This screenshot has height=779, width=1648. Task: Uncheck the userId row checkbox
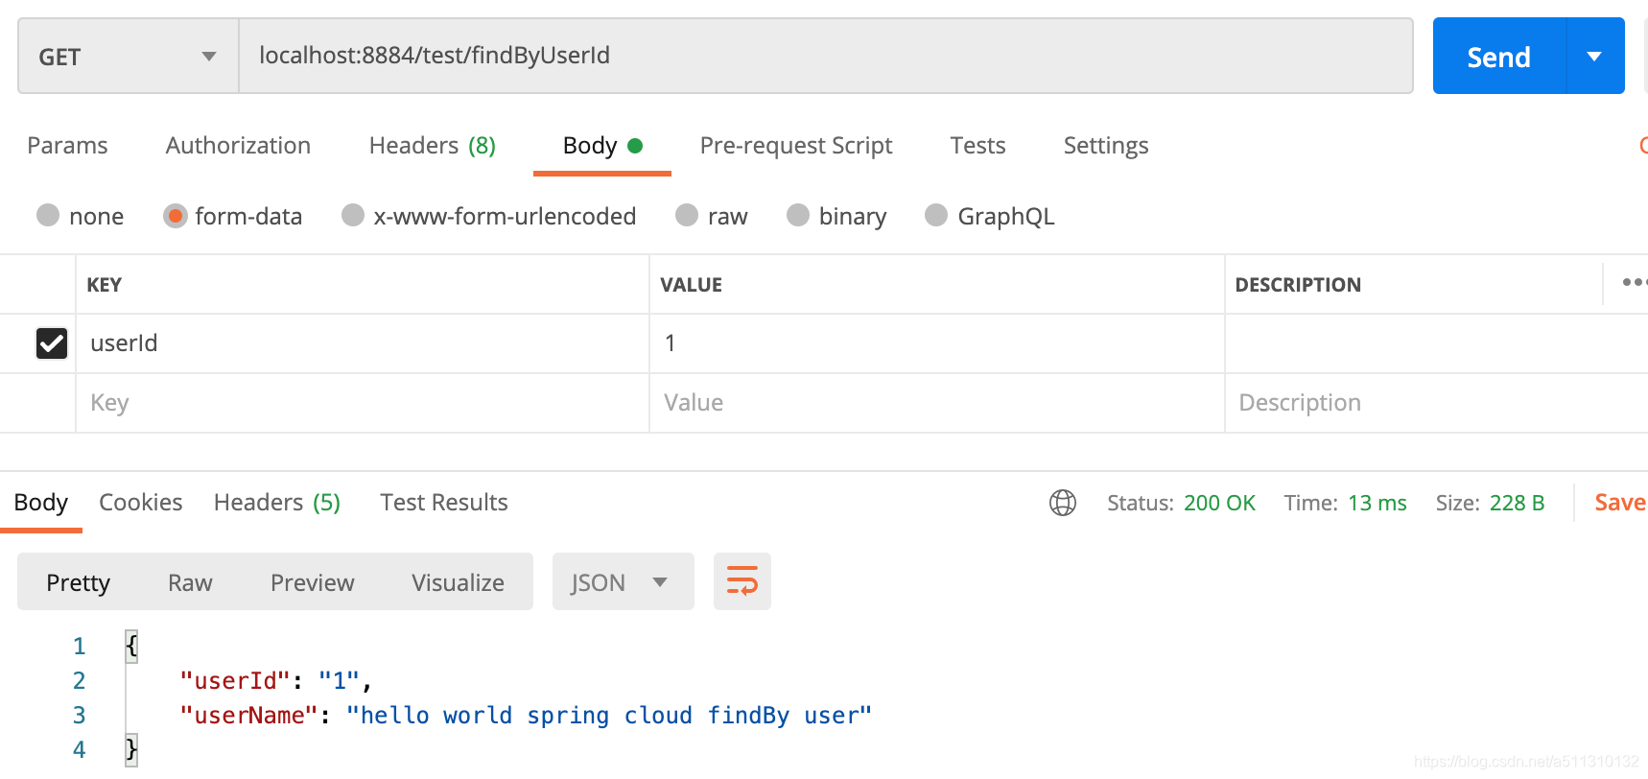coord(51,343)
